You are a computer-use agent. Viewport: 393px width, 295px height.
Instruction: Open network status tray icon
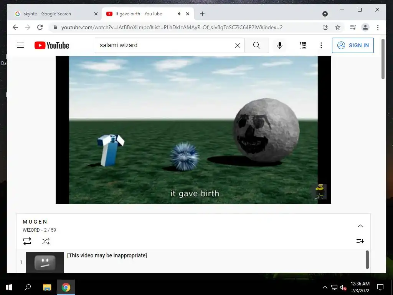[x=334, y=287]
